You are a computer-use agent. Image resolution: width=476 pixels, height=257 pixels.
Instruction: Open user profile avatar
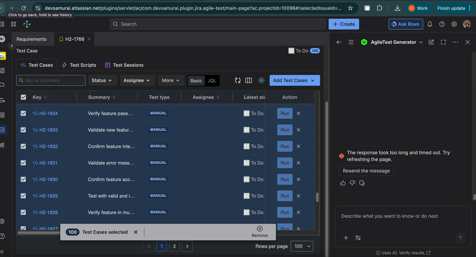tap(466, 24)
